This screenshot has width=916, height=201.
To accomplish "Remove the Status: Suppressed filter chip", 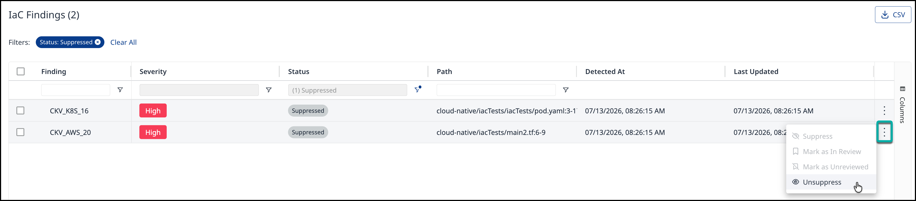I will [x=98, y=42].
